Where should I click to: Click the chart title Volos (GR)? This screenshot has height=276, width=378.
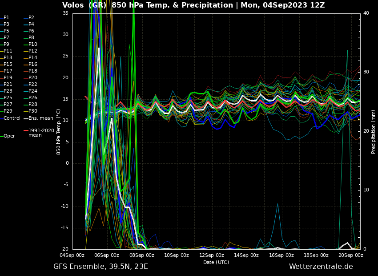pyautogui.click(x=83, y=5)
